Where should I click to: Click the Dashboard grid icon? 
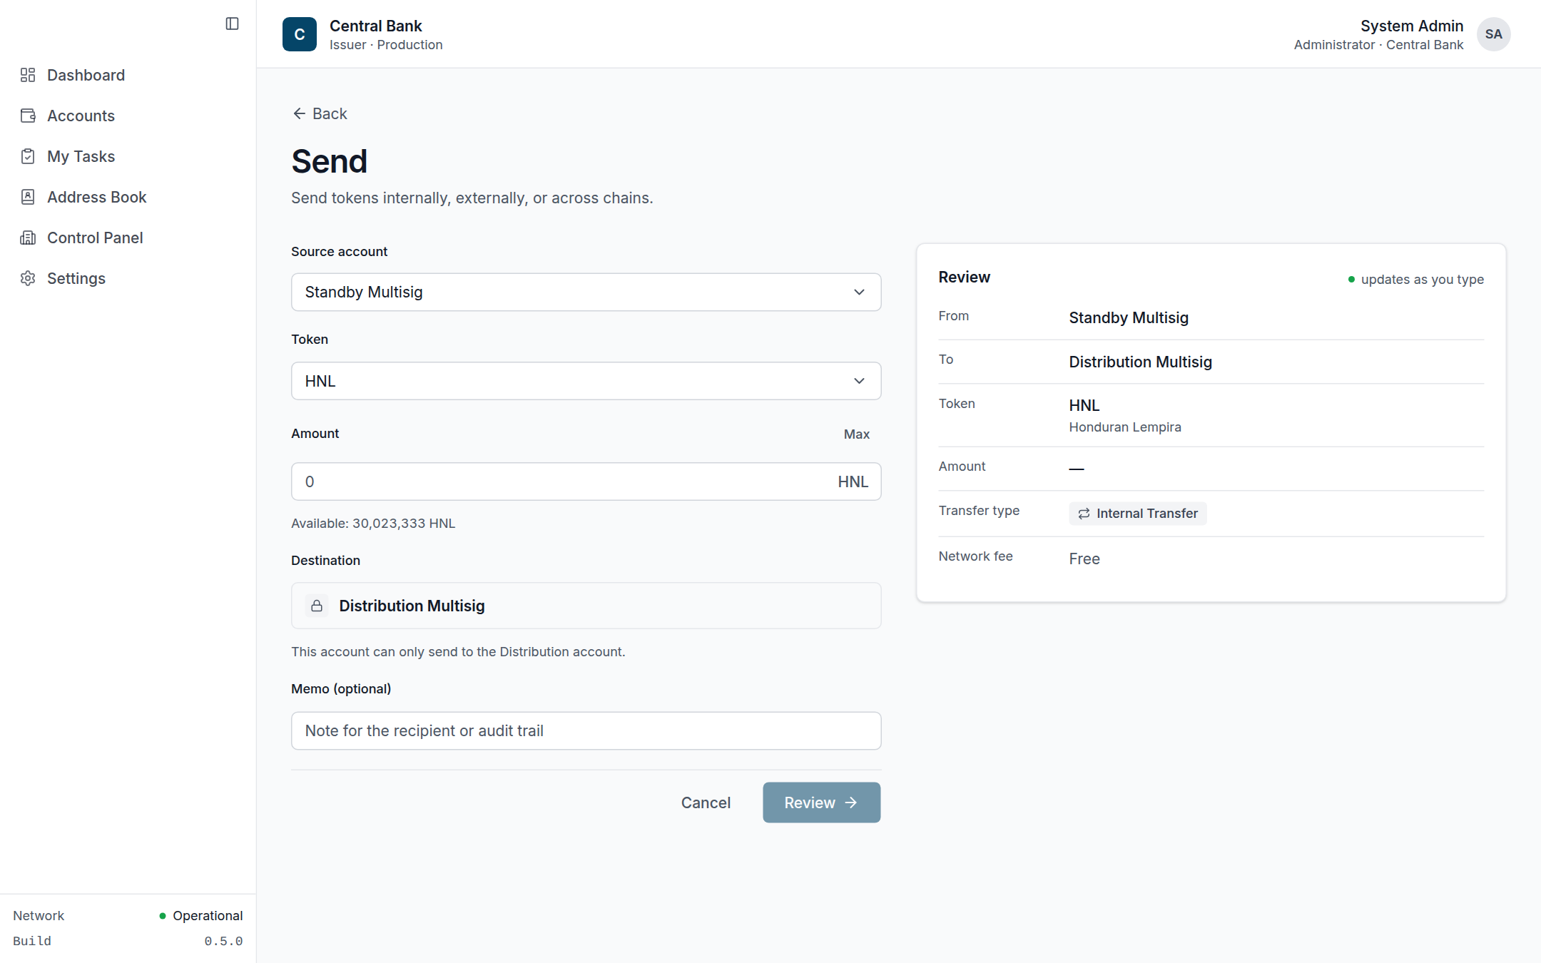[x=28, y=75]
